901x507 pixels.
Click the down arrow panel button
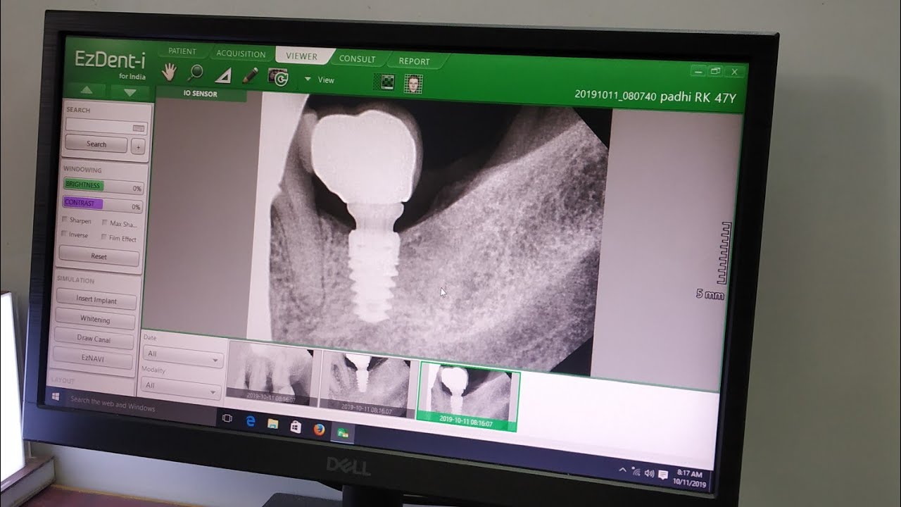130,92
